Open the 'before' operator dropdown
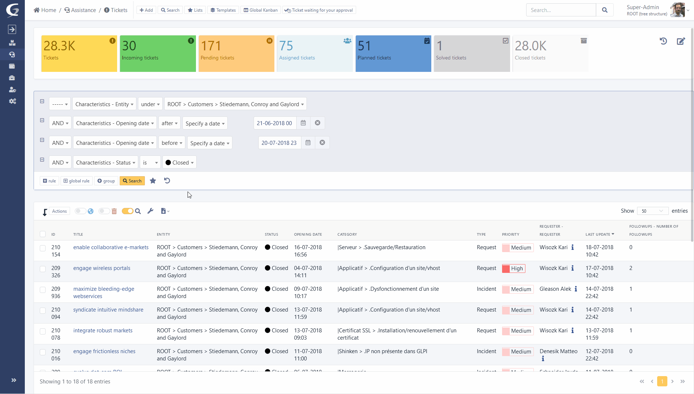Screen dimensions: 694x394 coord(171,143)
